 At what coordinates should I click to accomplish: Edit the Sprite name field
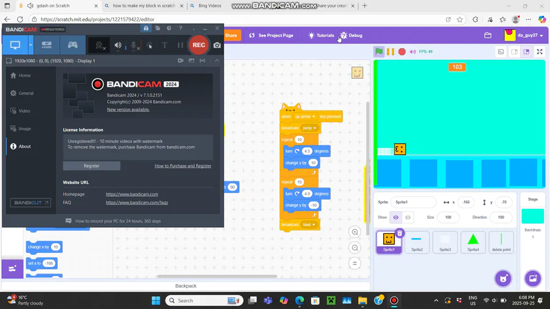point(413,202)
